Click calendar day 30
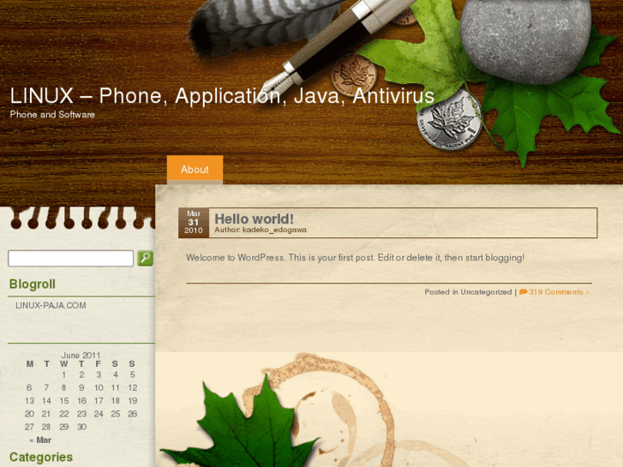623x467 pixels. coord(81,427)
